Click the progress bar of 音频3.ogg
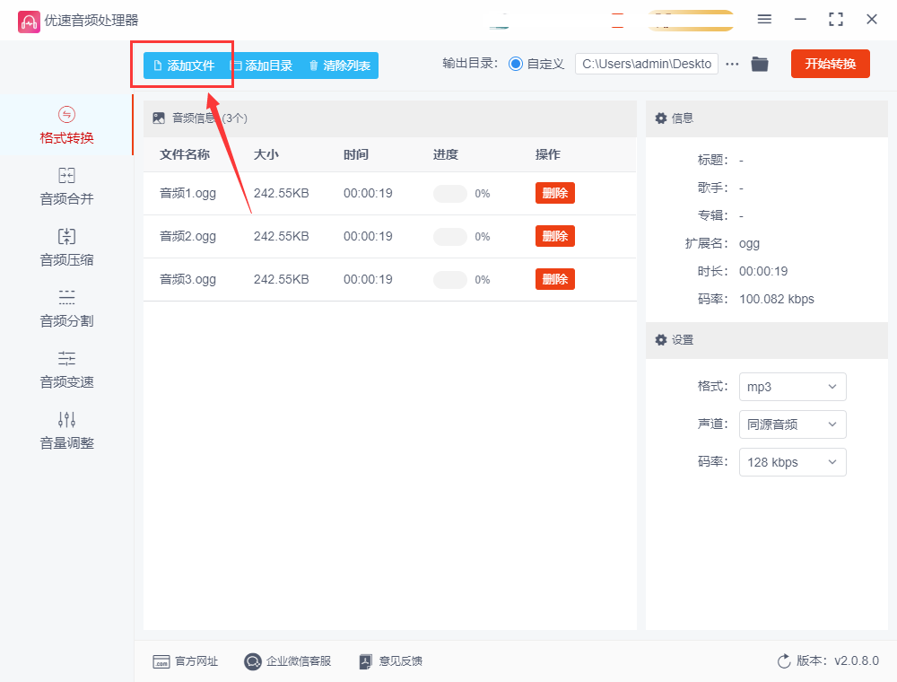The height and width of the screenshot is (682, 897). (x=449, y=280)
